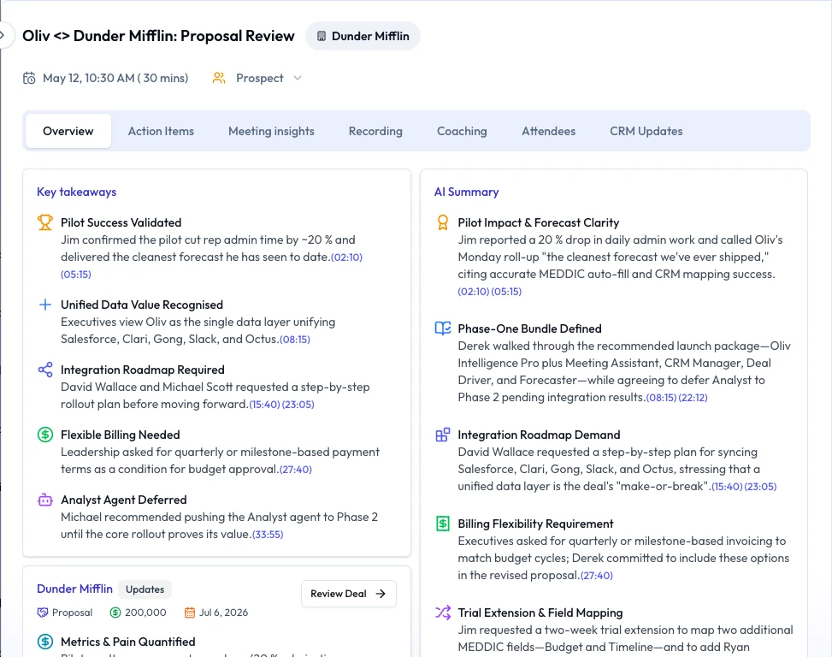Switch to the Overview tab
This screenshot has height=657, width=832.
click(x=68, y=131)
